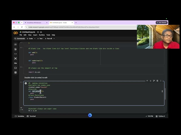This screenshot has height=135, width=181.
Task: Open the Secrets key sidebar icon
Action: pyautogui.click(x=16, y=63)
